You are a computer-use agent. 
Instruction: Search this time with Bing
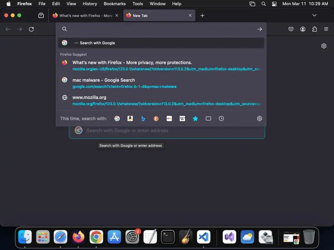coord(143,118)
